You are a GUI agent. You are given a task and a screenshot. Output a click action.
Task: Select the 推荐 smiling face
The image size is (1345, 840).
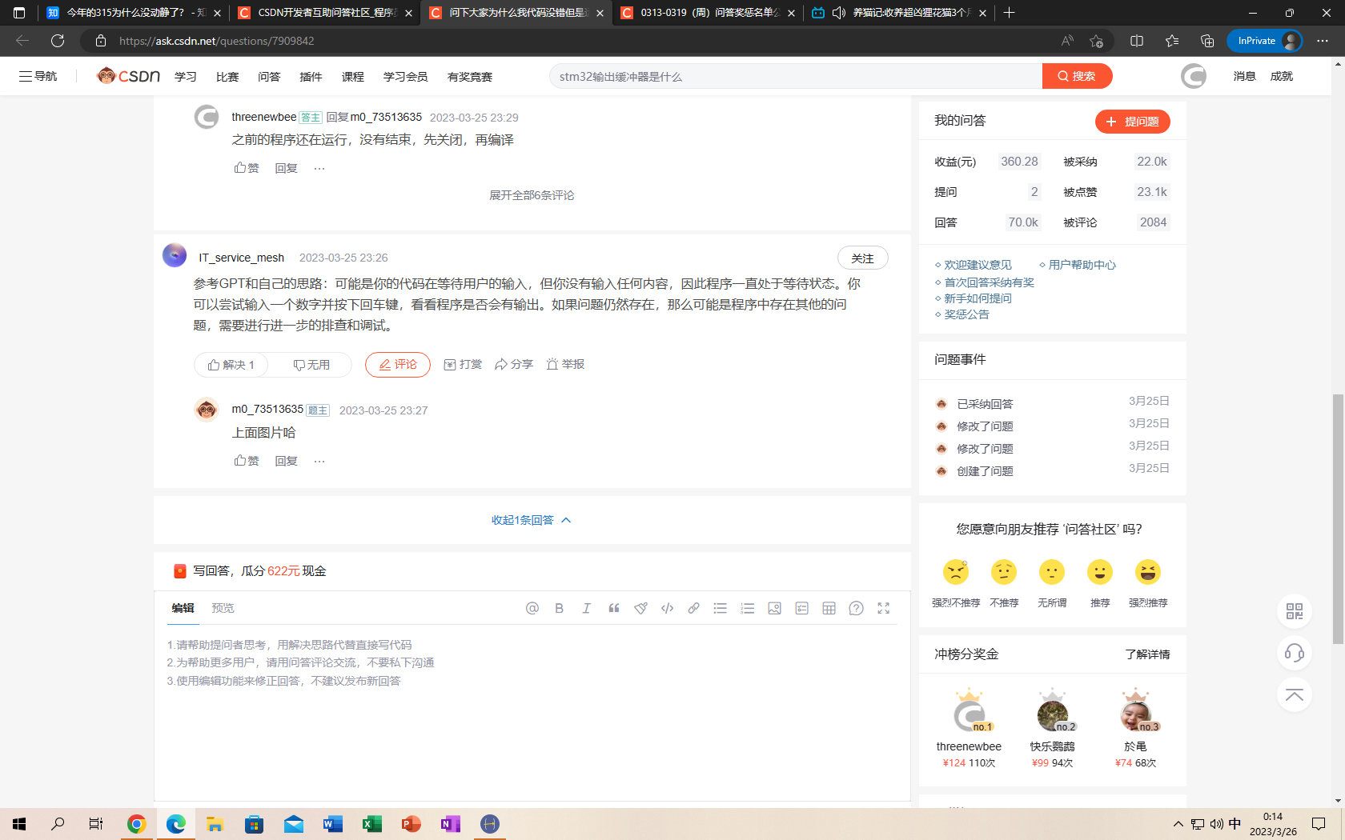point(1100,572)
